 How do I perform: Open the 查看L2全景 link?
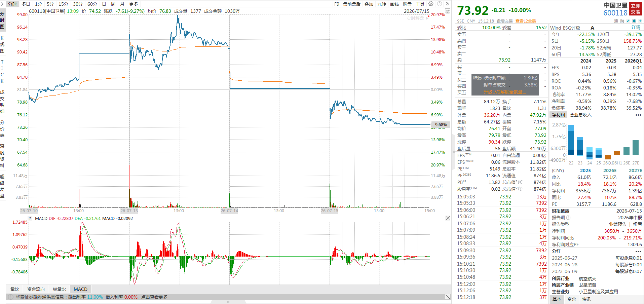526,21
